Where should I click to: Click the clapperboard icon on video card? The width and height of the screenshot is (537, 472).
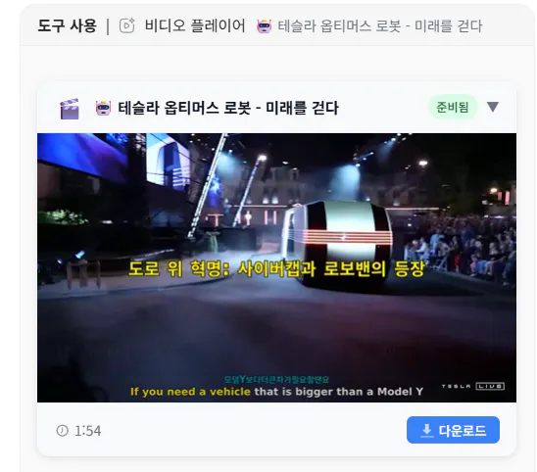70,109
